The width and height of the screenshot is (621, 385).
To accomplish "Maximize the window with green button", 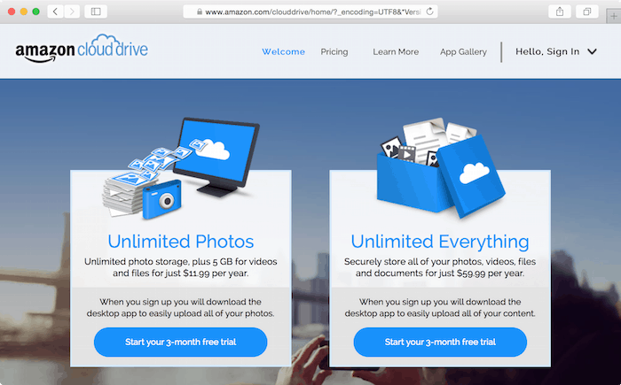I will [36, 12].
